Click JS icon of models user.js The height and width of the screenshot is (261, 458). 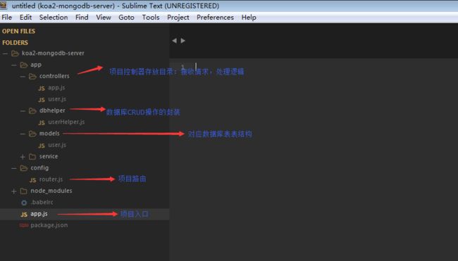click(42, 146)
